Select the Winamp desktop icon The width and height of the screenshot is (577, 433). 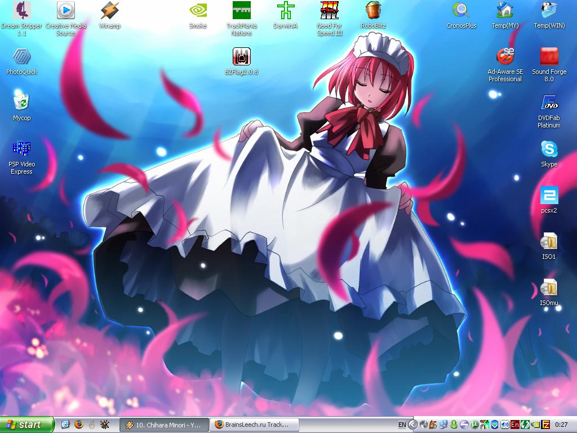click(x=110, y=15)
